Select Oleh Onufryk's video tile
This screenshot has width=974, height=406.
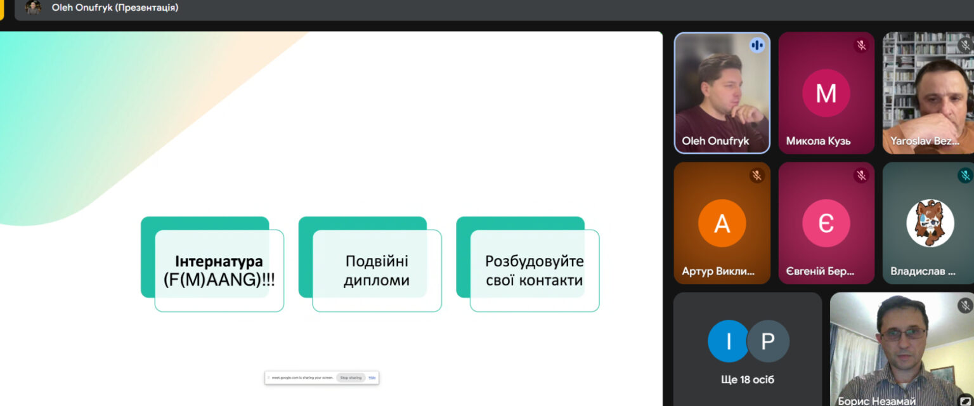click(x=722, y=93)
